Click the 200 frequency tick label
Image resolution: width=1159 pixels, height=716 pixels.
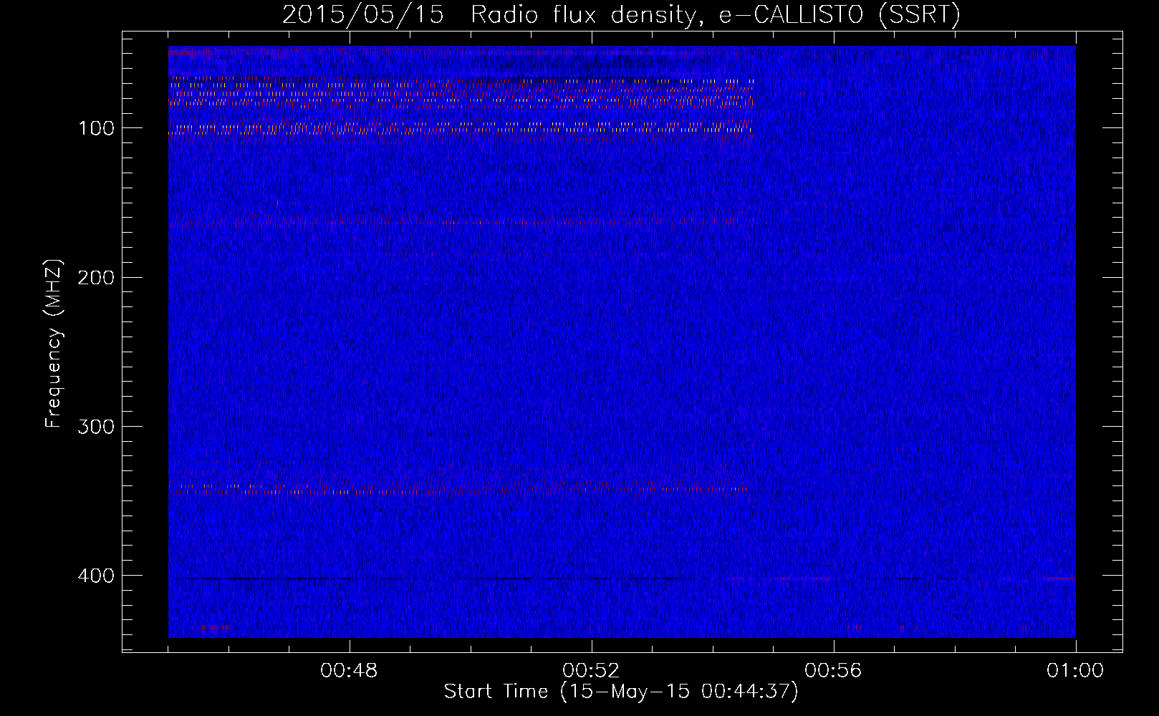(x=96, y=278)
